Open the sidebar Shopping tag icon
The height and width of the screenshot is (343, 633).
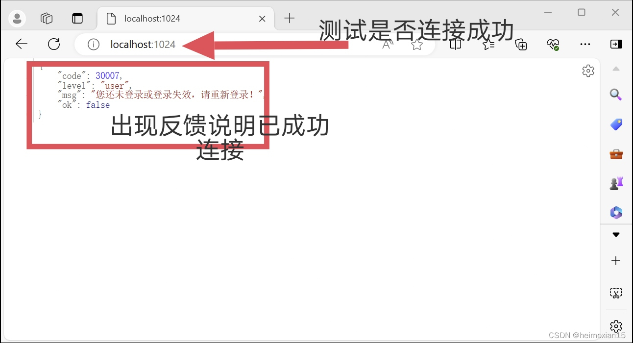tap(616, 124)
